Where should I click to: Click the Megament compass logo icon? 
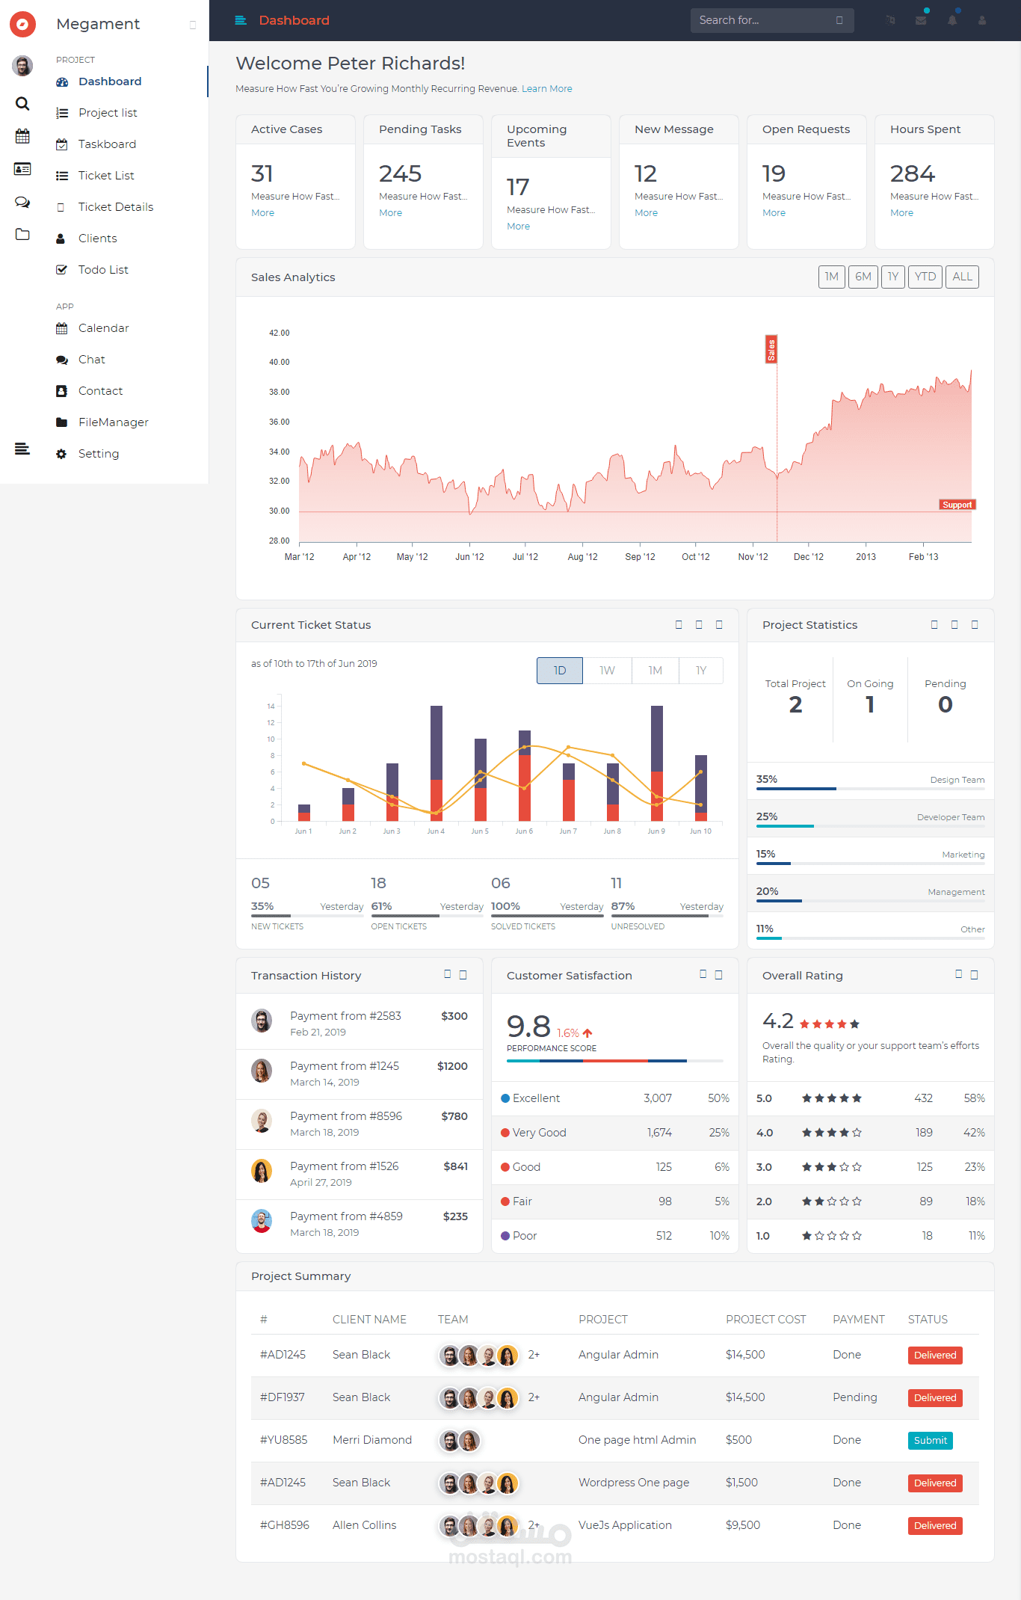click(22, 24)
